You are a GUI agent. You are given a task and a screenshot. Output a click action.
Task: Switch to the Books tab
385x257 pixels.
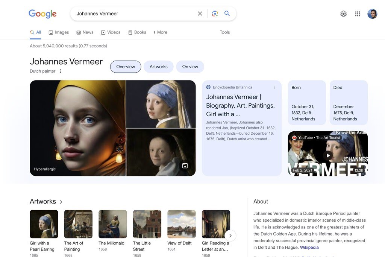pyautogui.click(x=137, y=32)
